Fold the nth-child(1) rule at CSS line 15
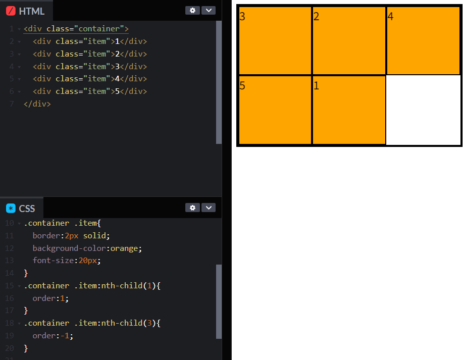This screenshot has height=360, width=463. coord(19,286)
